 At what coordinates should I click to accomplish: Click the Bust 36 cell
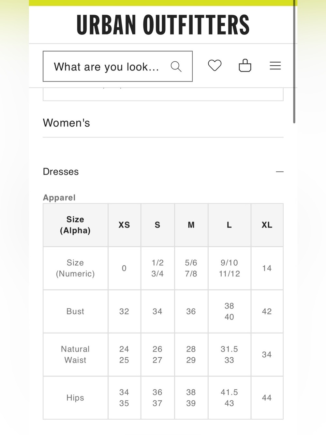[x=191, y=311]
